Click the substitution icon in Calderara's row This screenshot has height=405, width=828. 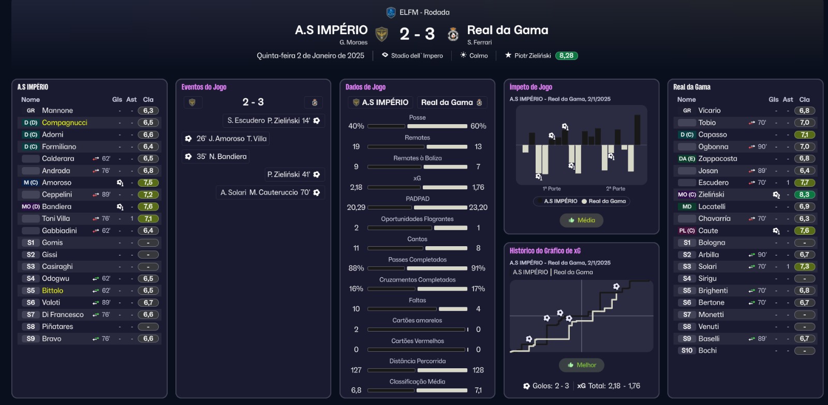tap(96, 159)
